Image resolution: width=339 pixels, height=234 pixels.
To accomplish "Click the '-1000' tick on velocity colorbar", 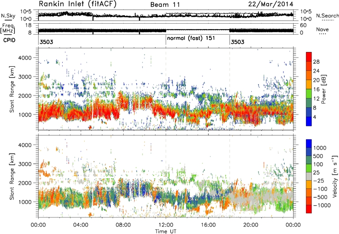I will pyautogui.click(x=322, y=205).
